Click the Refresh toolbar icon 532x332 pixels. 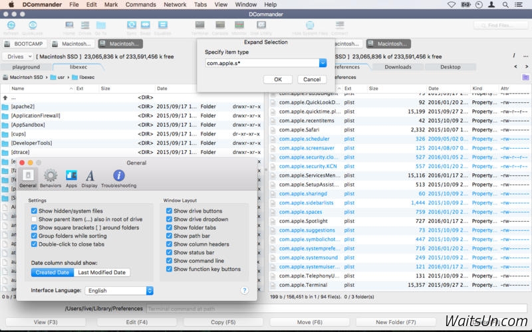[x=11, y=25]
